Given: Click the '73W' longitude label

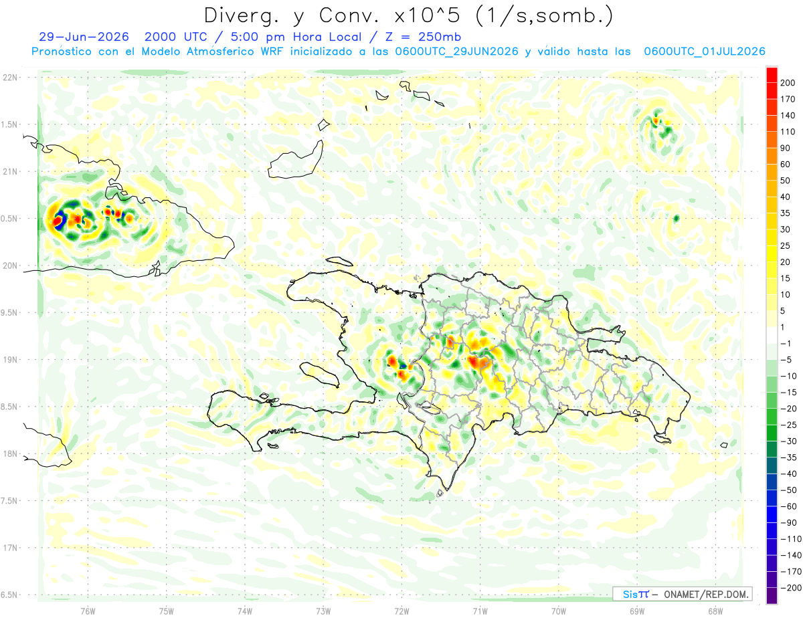Looking at the screenshot, I should tap(323, 611).
